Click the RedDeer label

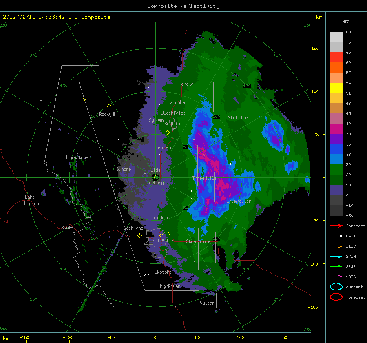tap(173, 124)
